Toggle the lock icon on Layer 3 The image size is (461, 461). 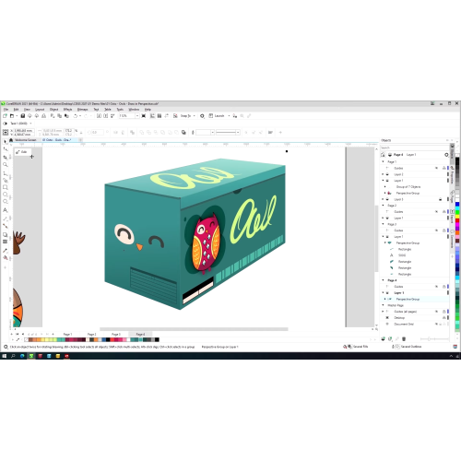pos(441,199)
